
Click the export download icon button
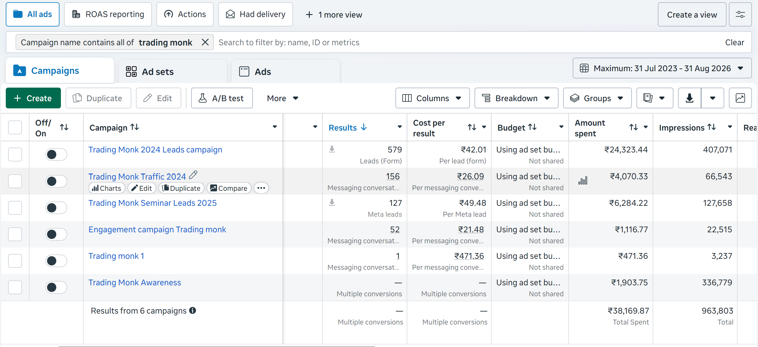click(x=689, y=98)
